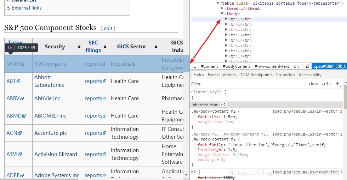Open the Accessibility tab
Viewport: 347px width, 180px height.
coord(310,75)
